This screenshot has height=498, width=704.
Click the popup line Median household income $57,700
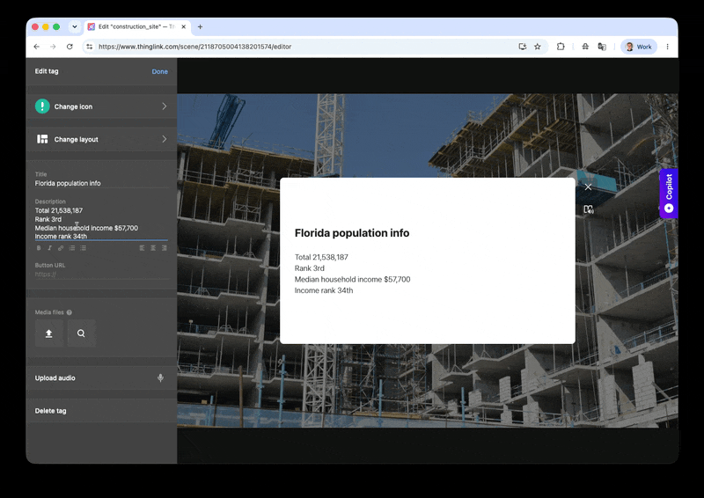pos(353,279)
